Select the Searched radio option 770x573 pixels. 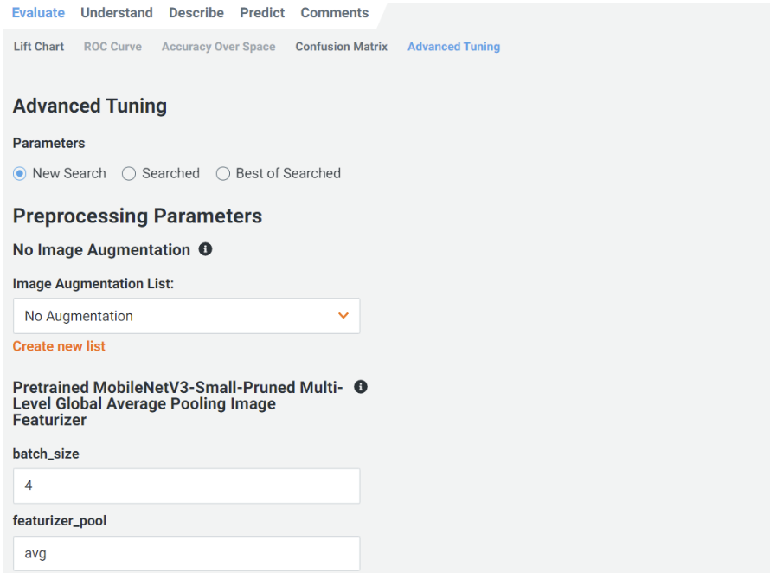tap(129, 173)
